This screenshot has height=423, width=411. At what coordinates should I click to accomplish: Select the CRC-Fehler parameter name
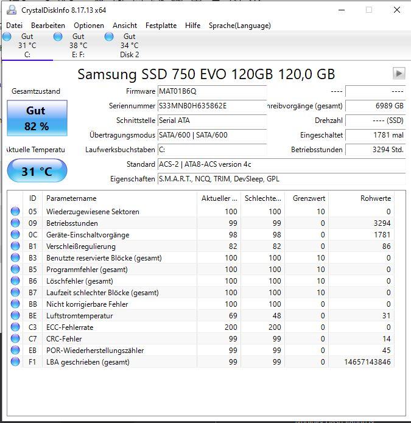64,339
